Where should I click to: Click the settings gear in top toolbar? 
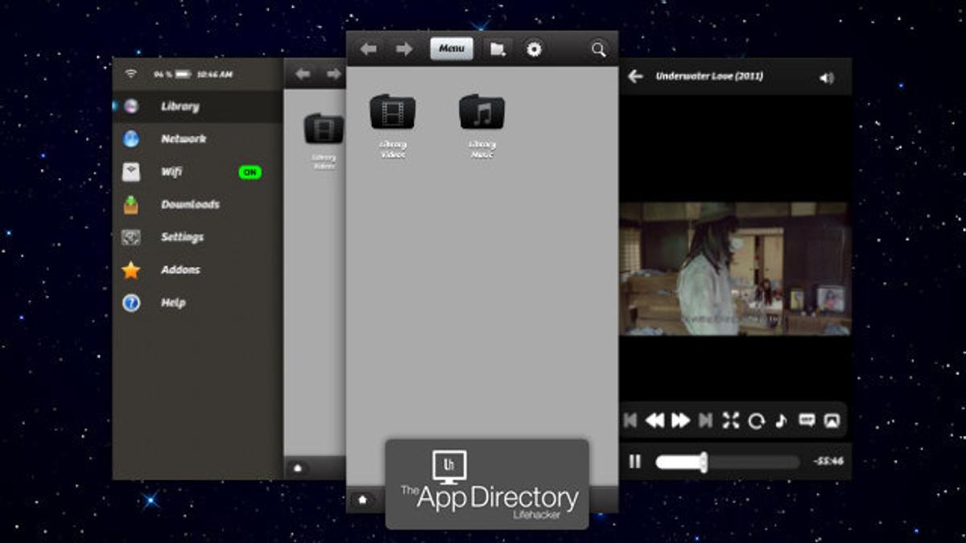coord(534,49)
